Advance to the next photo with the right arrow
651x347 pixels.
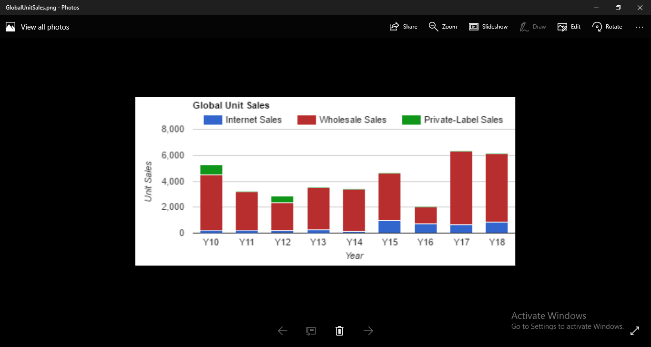coord(368,330)
